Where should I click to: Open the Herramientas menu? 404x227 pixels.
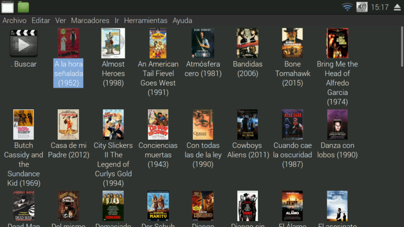coord(146,20)
